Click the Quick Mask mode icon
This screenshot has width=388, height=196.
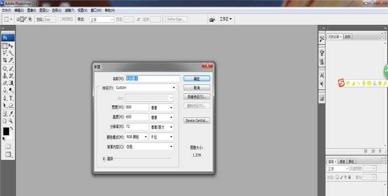pos(8,146)
